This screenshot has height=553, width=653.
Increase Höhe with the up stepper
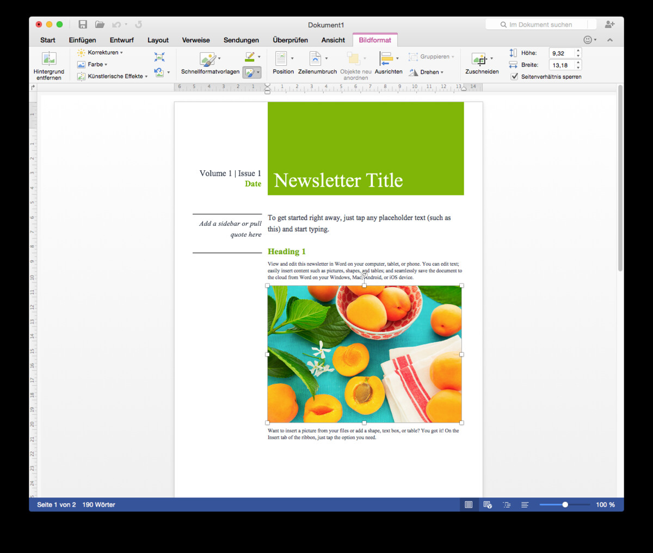click(x=578, y=51)
